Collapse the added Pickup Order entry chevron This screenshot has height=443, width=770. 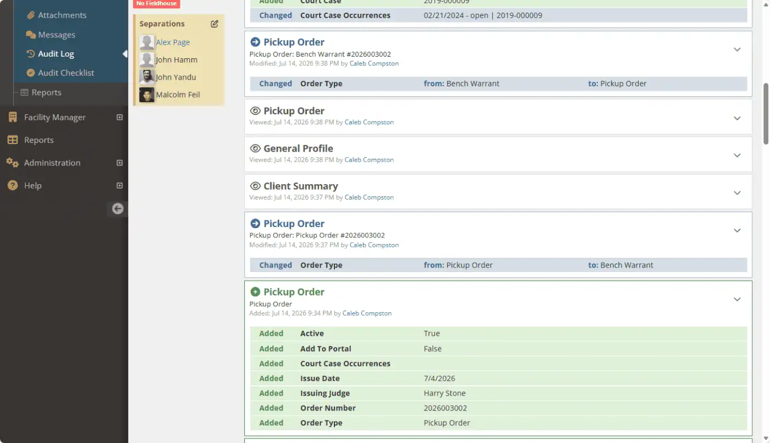pyautogui.click(x=738, y=300)
